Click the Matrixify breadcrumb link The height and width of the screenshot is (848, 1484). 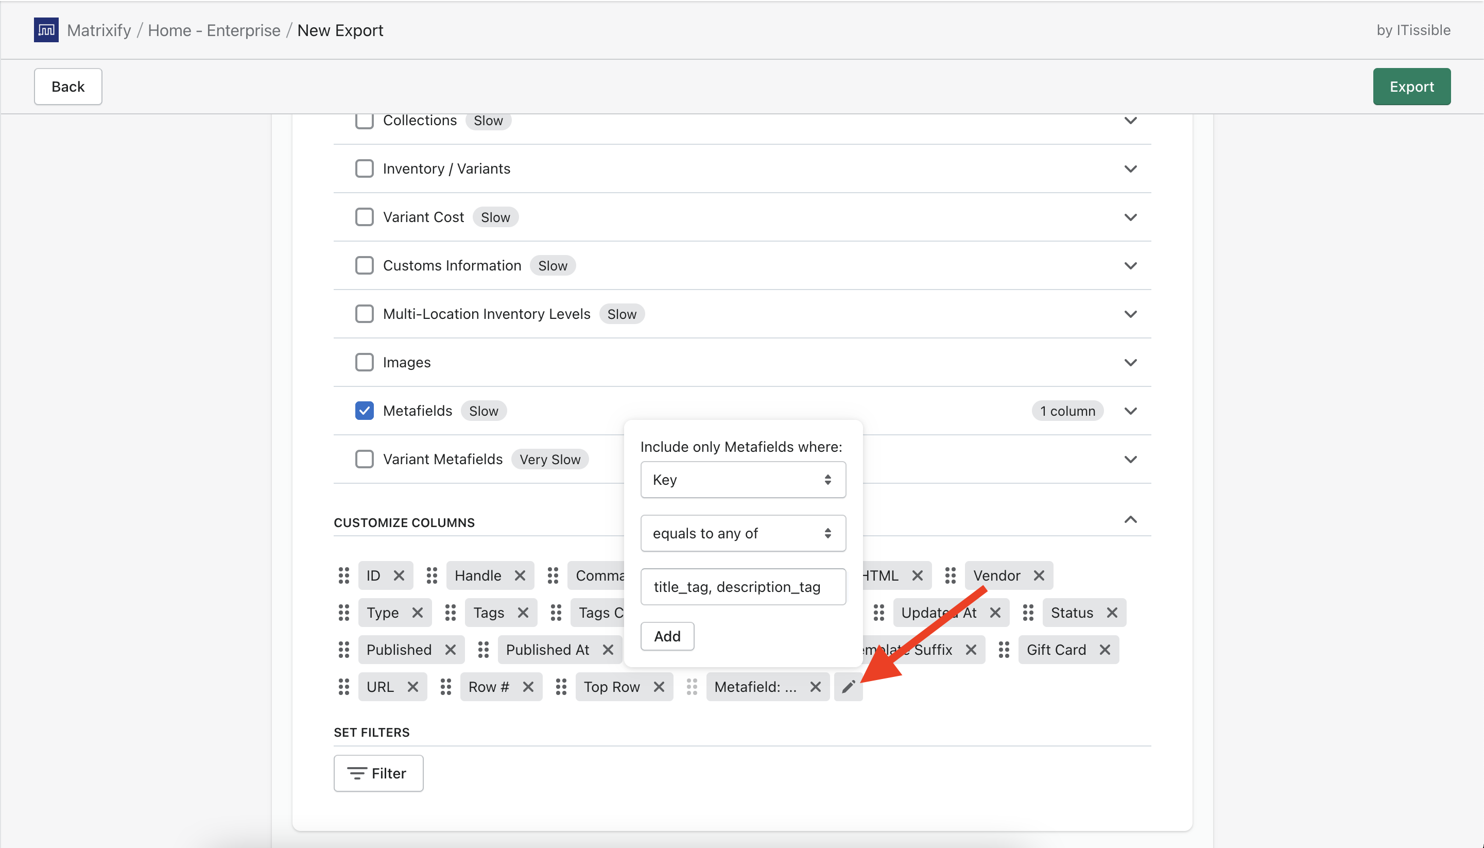99,30
